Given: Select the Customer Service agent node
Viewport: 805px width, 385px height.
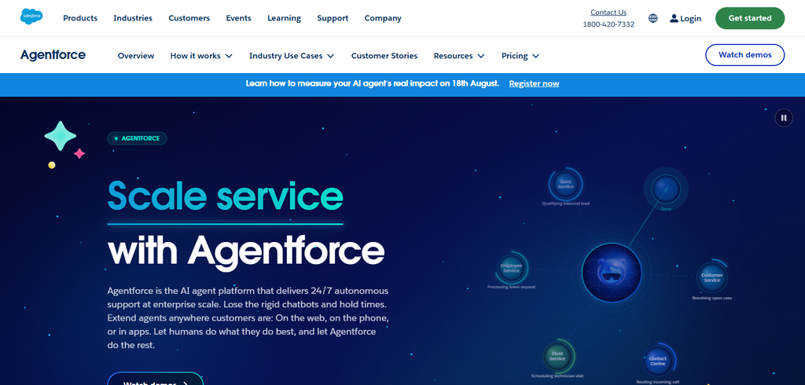Looking at the screenshot, I should (x=711, y=277).
